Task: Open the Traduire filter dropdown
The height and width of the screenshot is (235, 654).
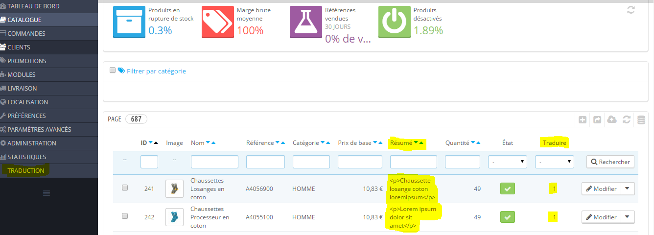Action: click(x=555, y=162)
